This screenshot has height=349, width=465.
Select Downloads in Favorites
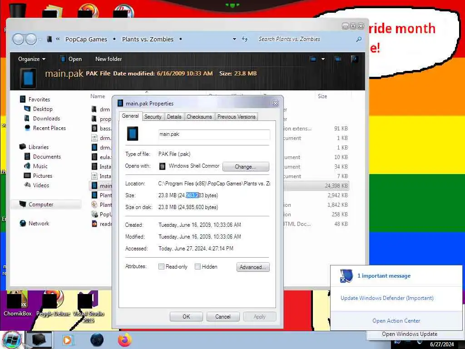coord(46,119)
